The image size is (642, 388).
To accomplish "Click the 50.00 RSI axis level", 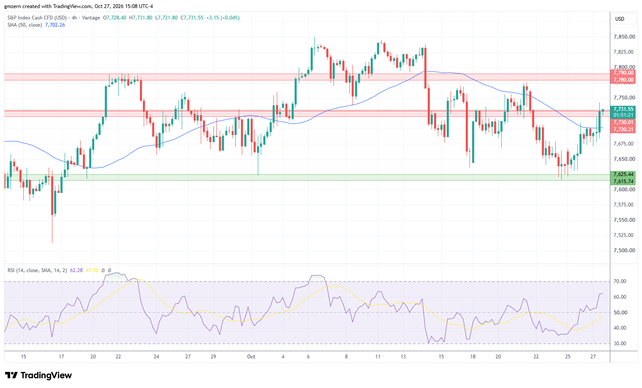I will (x=620, y=313).
